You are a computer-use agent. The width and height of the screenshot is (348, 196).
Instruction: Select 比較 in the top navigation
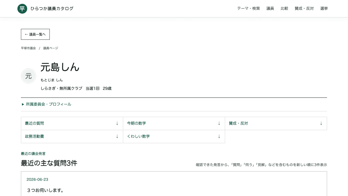click(284, 8)
